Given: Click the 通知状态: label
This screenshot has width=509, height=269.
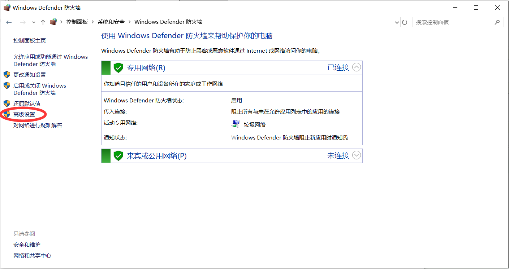Looking at the screenshot, I should click(115, 138).
